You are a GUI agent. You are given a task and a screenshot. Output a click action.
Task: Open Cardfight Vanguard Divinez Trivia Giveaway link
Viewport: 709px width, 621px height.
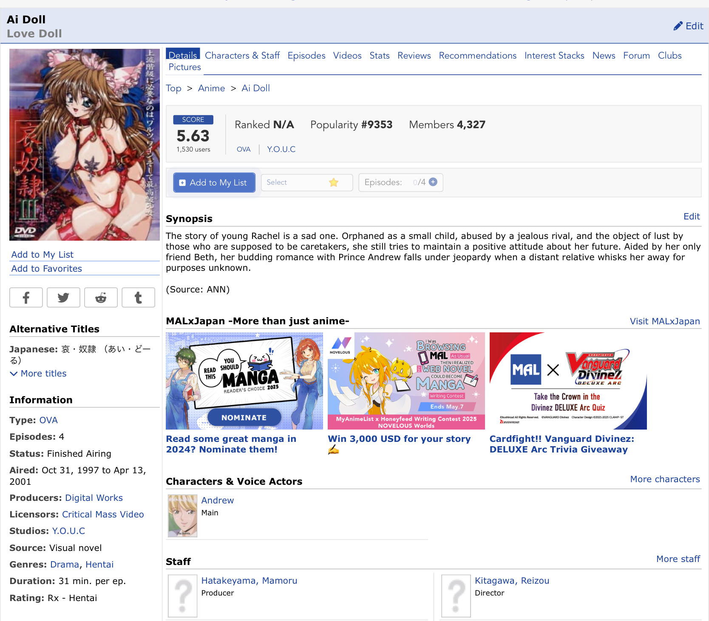562,444
